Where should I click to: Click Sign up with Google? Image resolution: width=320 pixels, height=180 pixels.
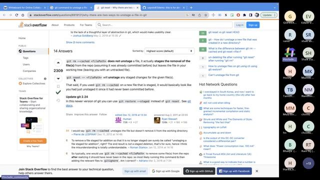point(165,171)
